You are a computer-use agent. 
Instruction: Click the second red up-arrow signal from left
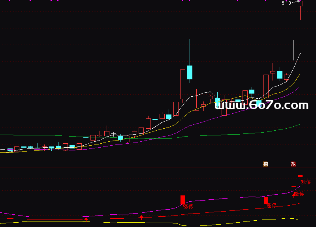[141, 217]
